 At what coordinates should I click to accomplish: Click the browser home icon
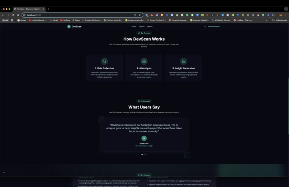click(x=18, y=15)
